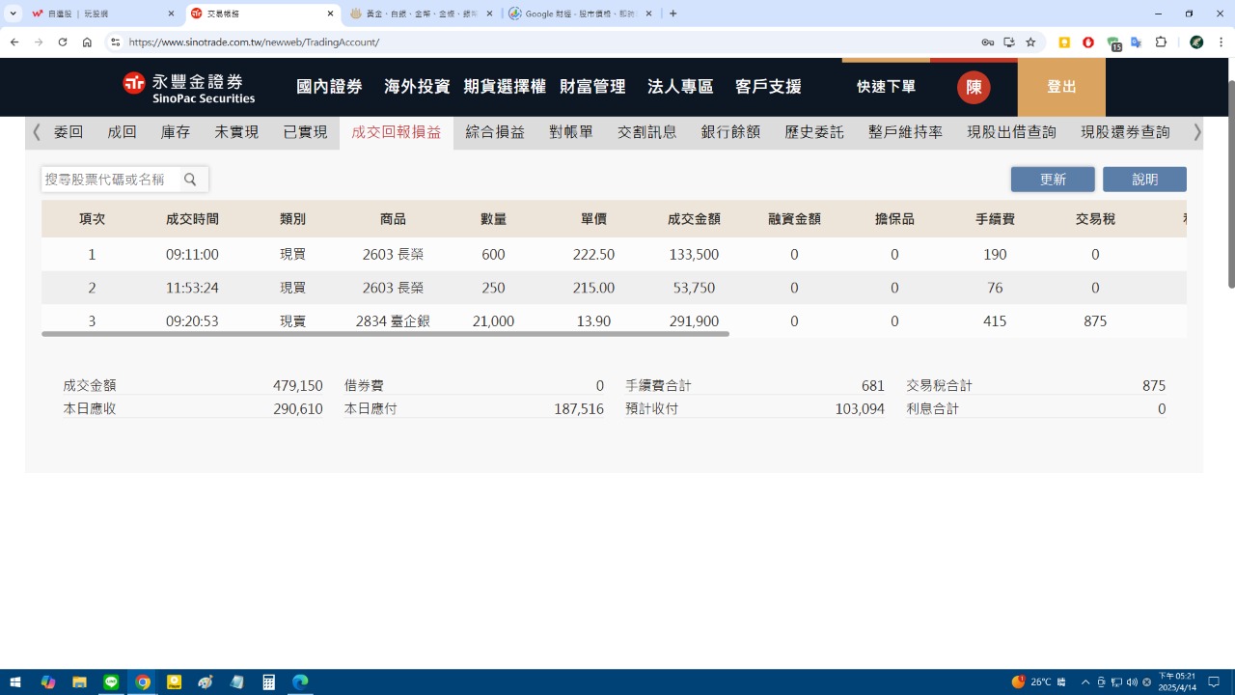Open the browser tab search dropdown

pyautogui.click(x=14, y=14)
